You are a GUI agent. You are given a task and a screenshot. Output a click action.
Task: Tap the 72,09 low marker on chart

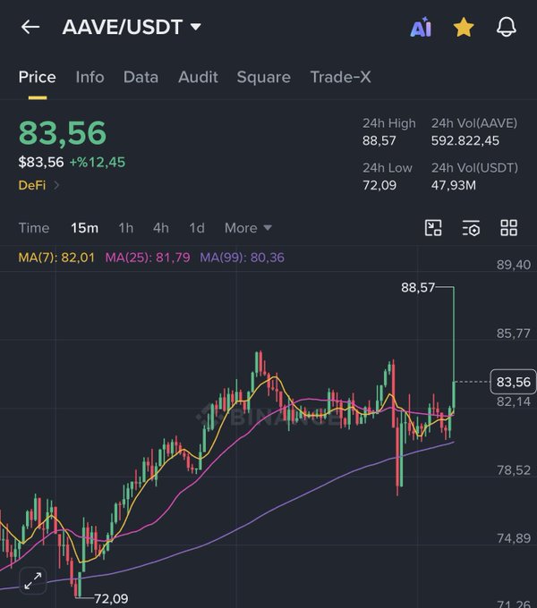point(111,599)
